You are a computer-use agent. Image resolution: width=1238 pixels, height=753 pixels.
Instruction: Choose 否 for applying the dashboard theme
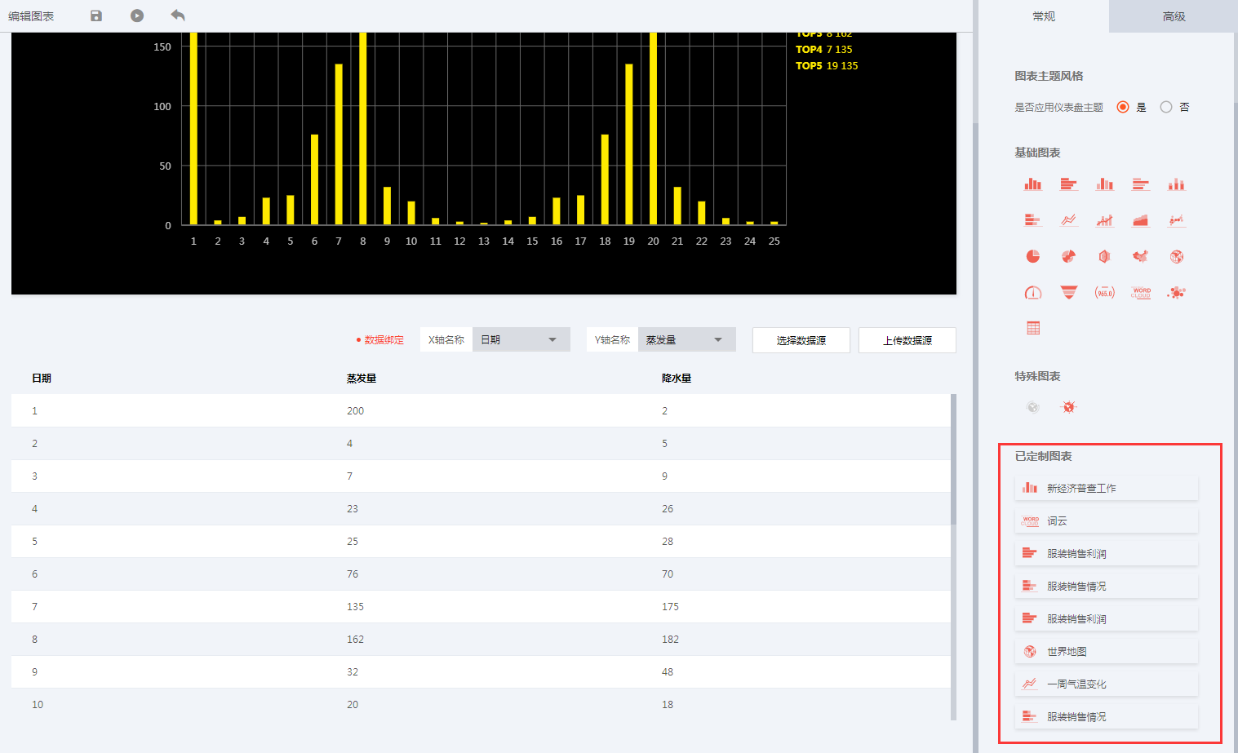[x=1166, y=107]
